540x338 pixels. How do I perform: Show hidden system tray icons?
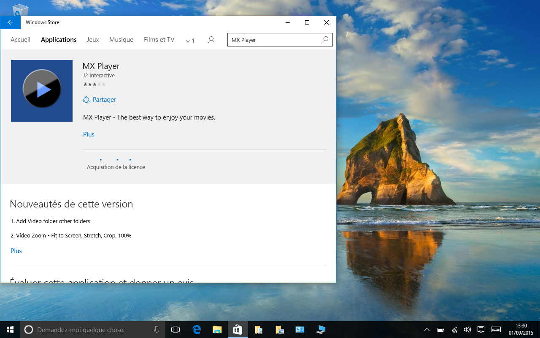(x=427, y=330)
